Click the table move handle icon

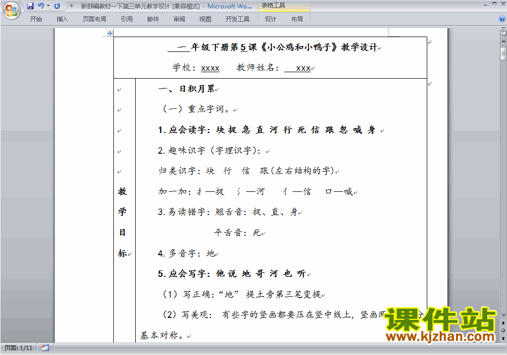coord(110,33)
